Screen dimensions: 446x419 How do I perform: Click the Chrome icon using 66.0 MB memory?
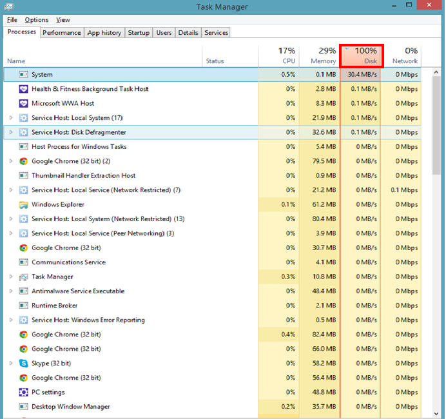pos(23,349)
